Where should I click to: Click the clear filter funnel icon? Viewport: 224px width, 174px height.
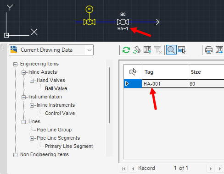[x=158, y=50]
